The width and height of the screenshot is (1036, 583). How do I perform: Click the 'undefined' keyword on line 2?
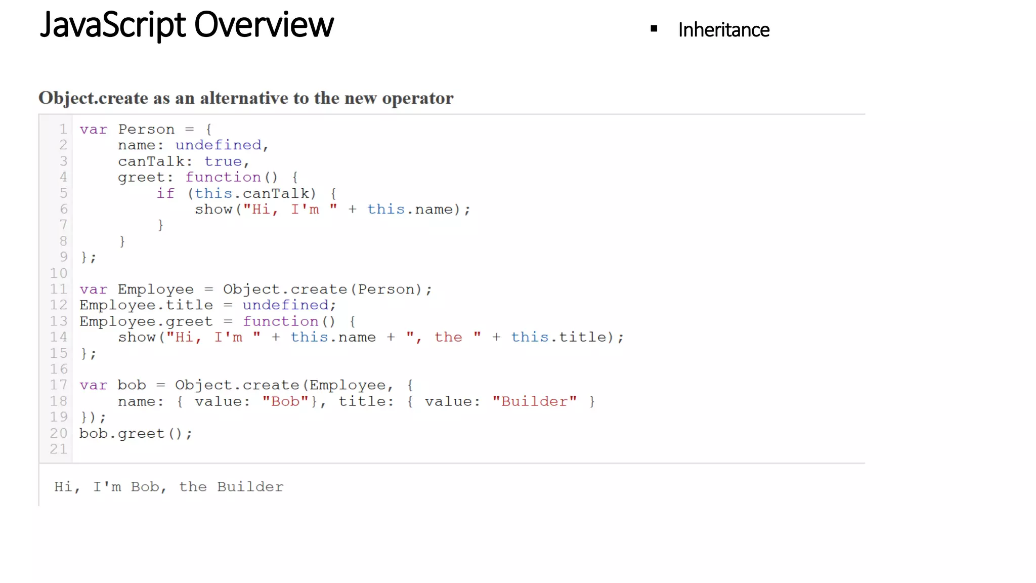point(218,145)
